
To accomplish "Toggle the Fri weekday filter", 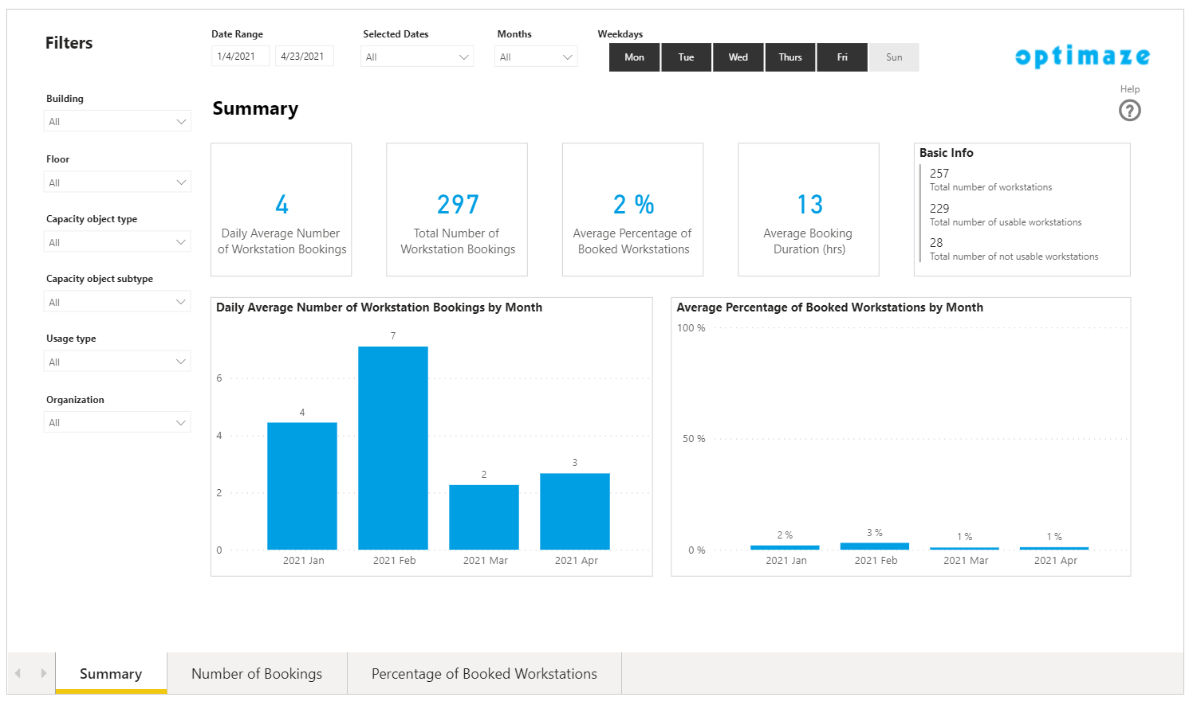I will tap(841, 57).
